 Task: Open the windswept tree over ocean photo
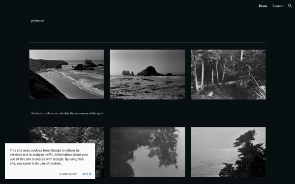(228, 152)
